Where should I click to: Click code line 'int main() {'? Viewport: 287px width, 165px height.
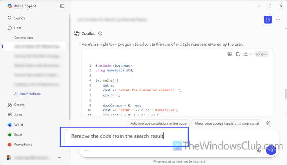click(x=107, y=80)
